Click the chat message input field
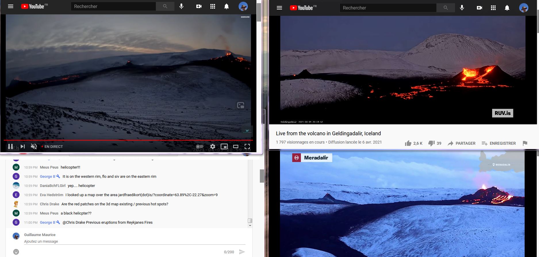The image size is (539, 257). 135,241
